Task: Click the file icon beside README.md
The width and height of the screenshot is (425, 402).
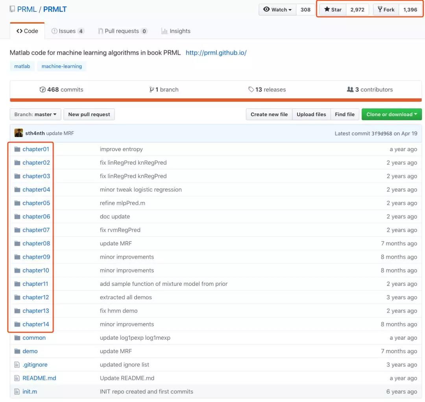Action: [17, 378]
